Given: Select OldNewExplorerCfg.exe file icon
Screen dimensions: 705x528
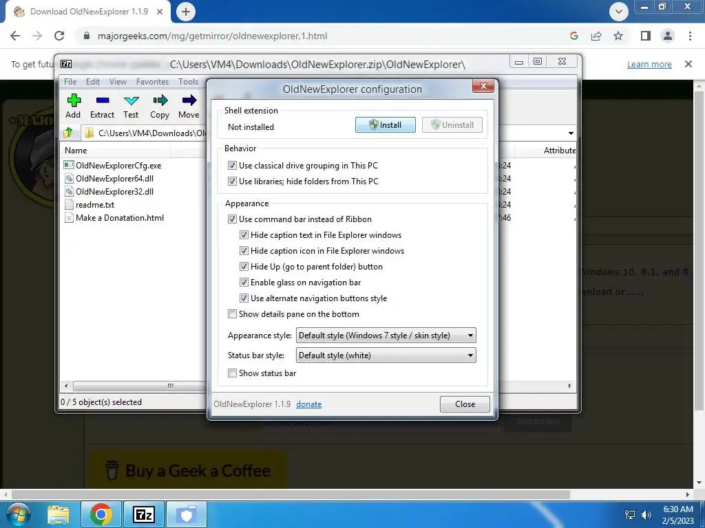Looking at the screenshot, I should click(x=69, y=165).
